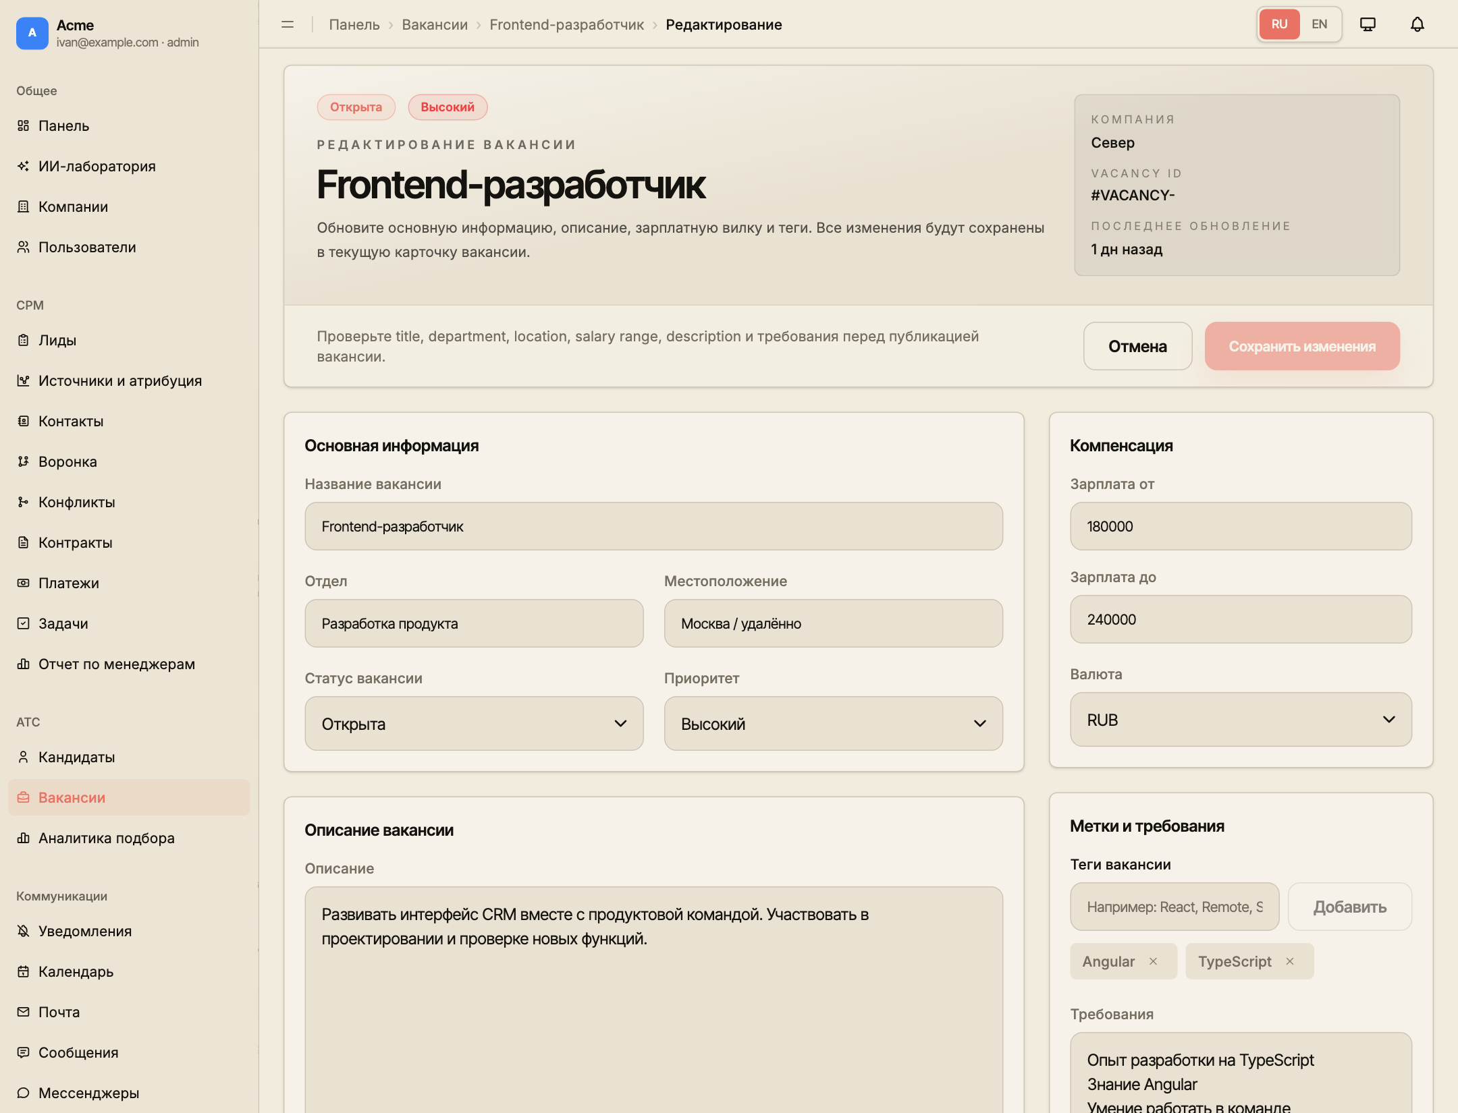Image resolution: width=1458 pixels, height=1113 pixels.
Task: Click the Воронка pipeline icon
Action: point(23,461)
